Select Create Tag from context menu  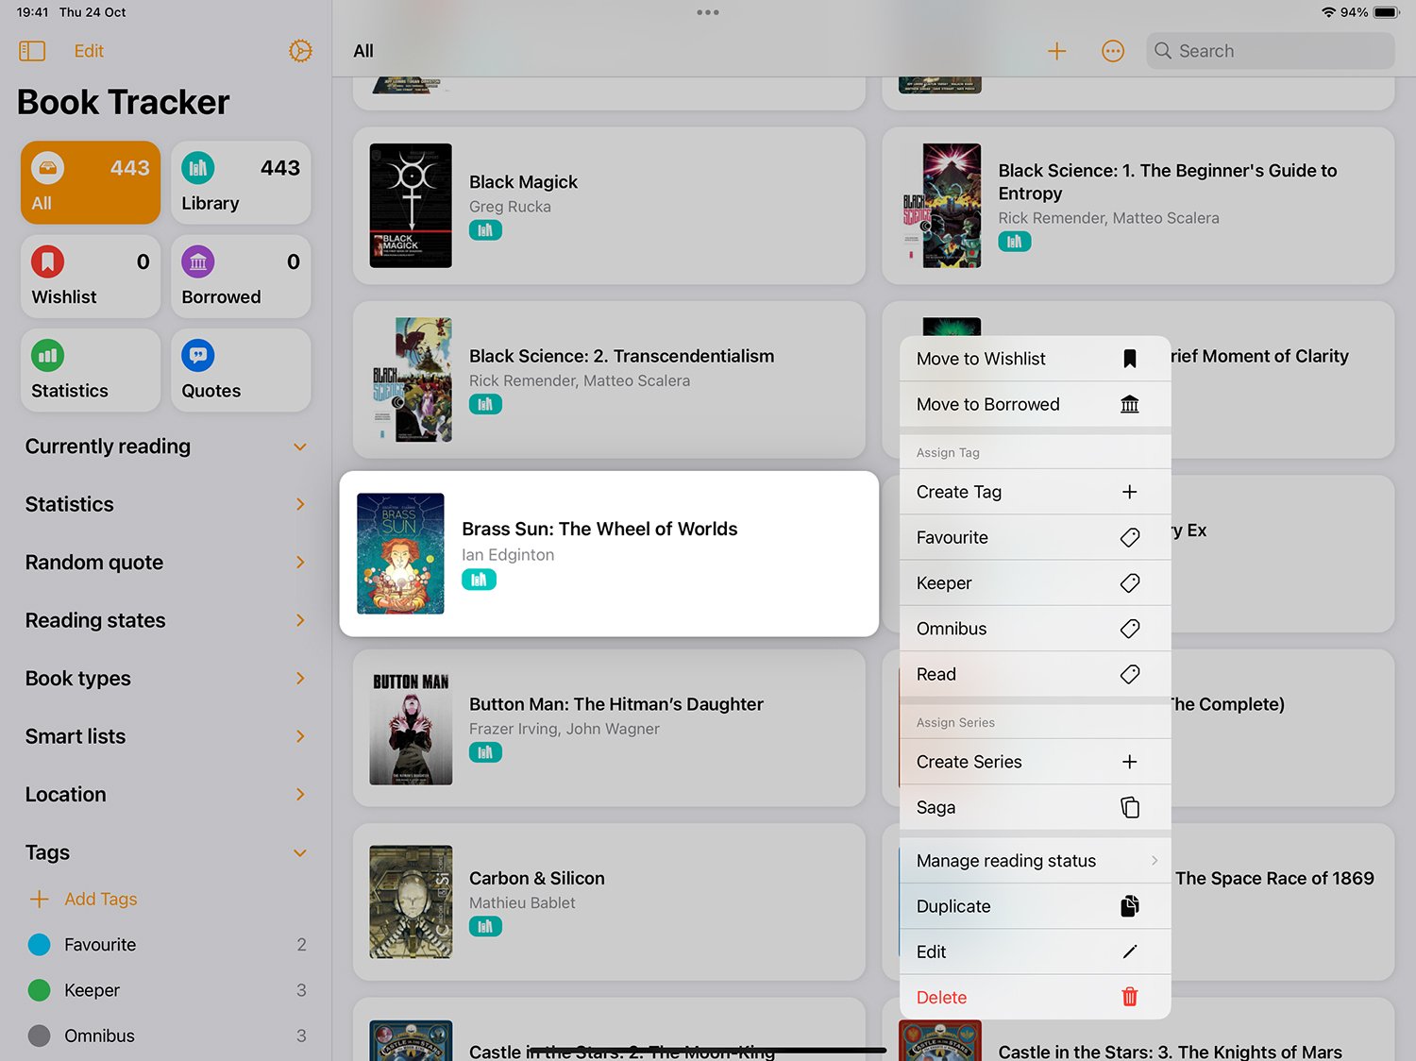[1036, 492]
